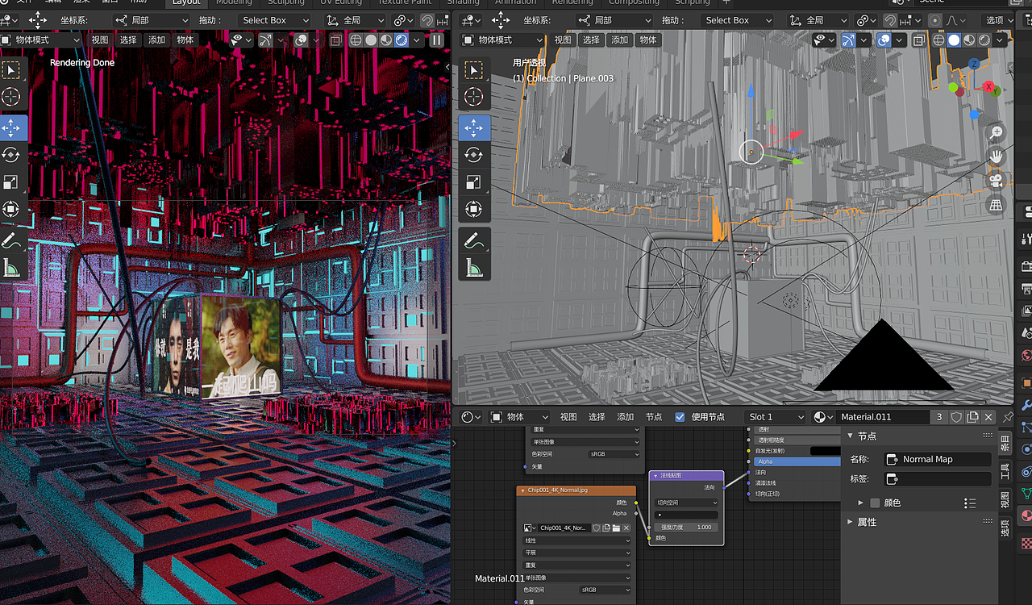This screenshot has height=605, width=1032.
Task: Open the 局部 coordinate system dropdown on left
Action: pyautogui.click(x=151, y=20)
